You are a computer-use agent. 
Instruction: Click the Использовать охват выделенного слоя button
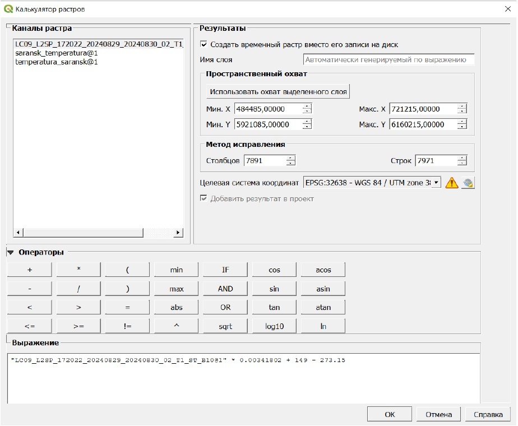click(x=278, y=91)
